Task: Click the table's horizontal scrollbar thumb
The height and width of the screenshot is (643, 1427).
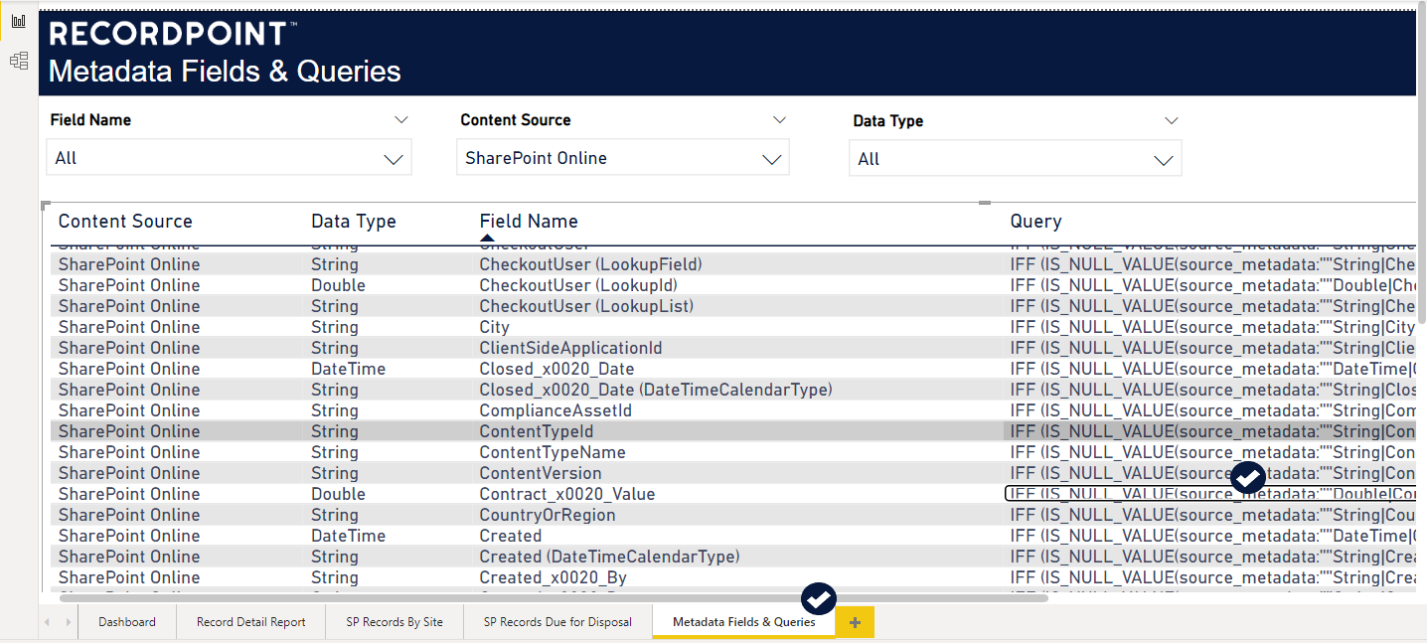Action: coord(554,598)
